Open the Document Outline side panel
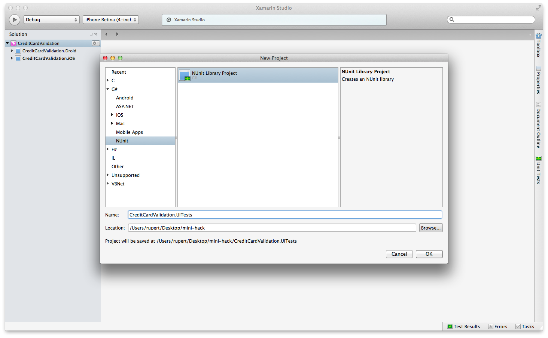548x338 pixels. point(538,125)
